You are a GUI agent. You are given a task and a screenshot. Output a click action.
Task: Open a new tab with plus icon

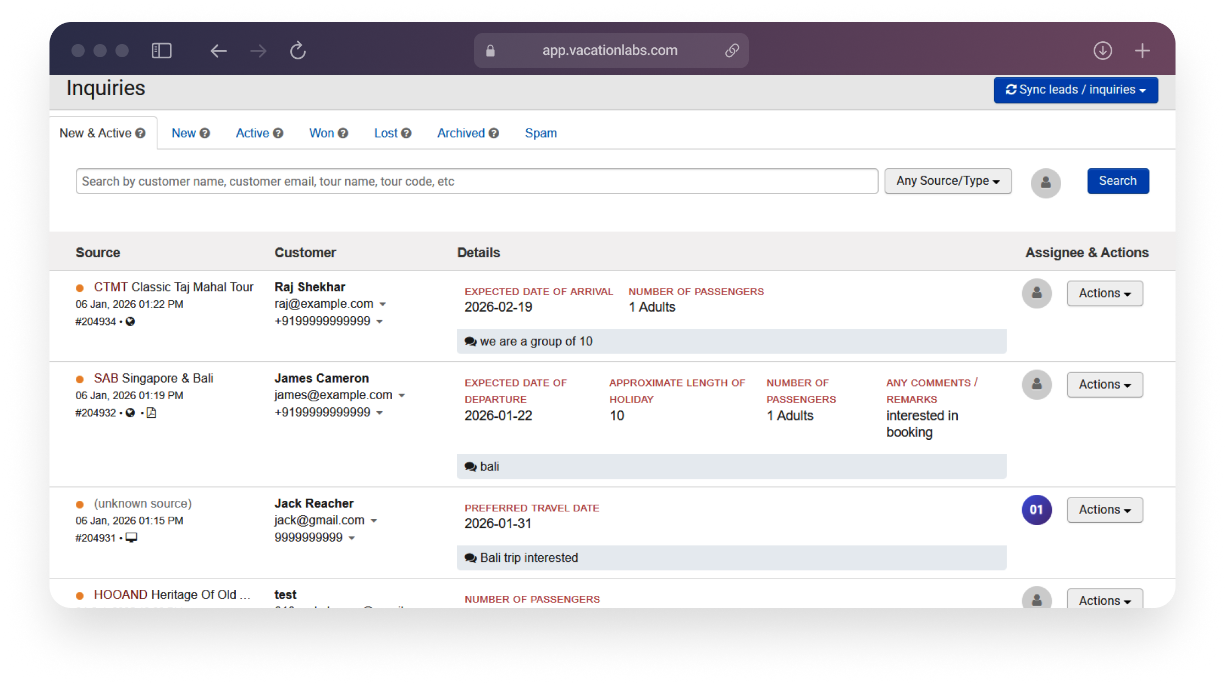(x=1143, y=51)
